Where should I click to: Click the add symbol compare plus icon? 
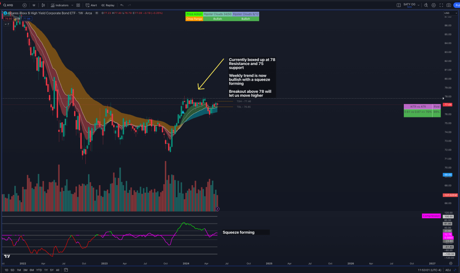[x=24, y=5]
